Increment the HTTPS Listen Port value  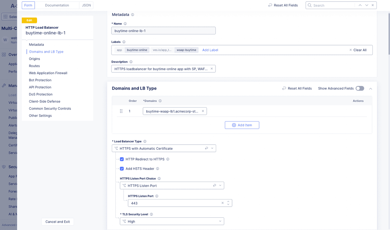click(228, 201)
